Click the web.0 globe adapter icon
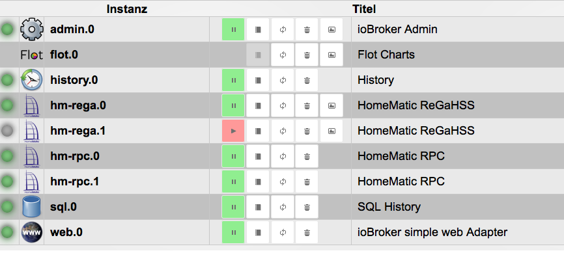Image resolution: width=564 pixels, height=266 pixels. 32,232
